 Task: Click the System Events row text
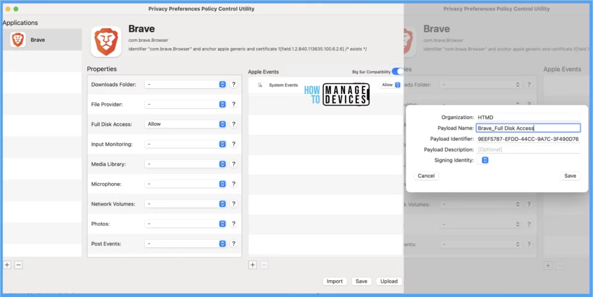click(x=283, y=85)
